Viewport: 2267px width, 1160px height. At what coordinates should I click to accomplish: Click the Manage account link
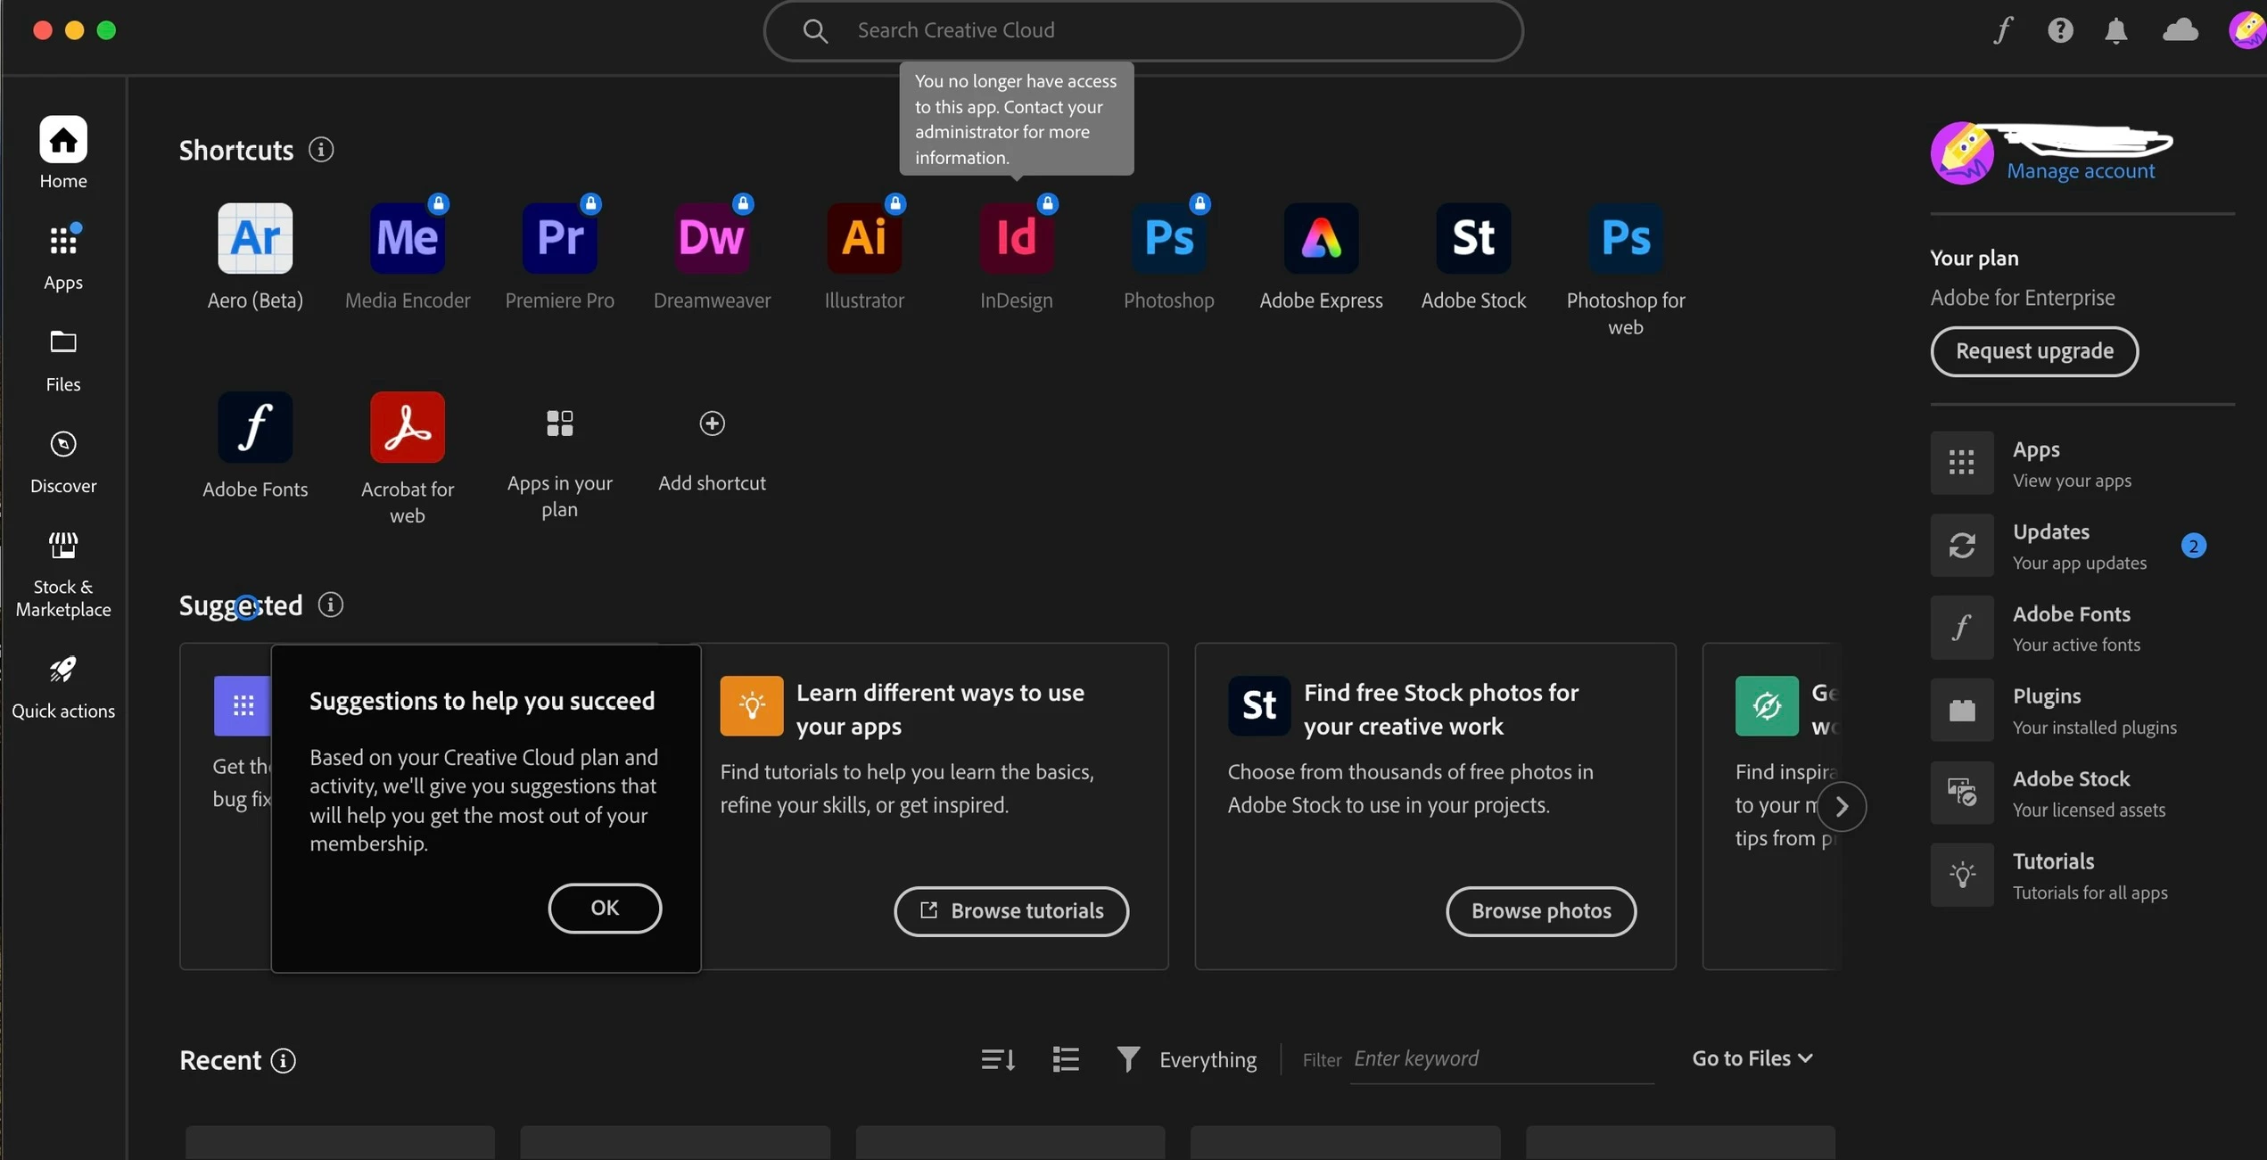tap(2081, 171)
